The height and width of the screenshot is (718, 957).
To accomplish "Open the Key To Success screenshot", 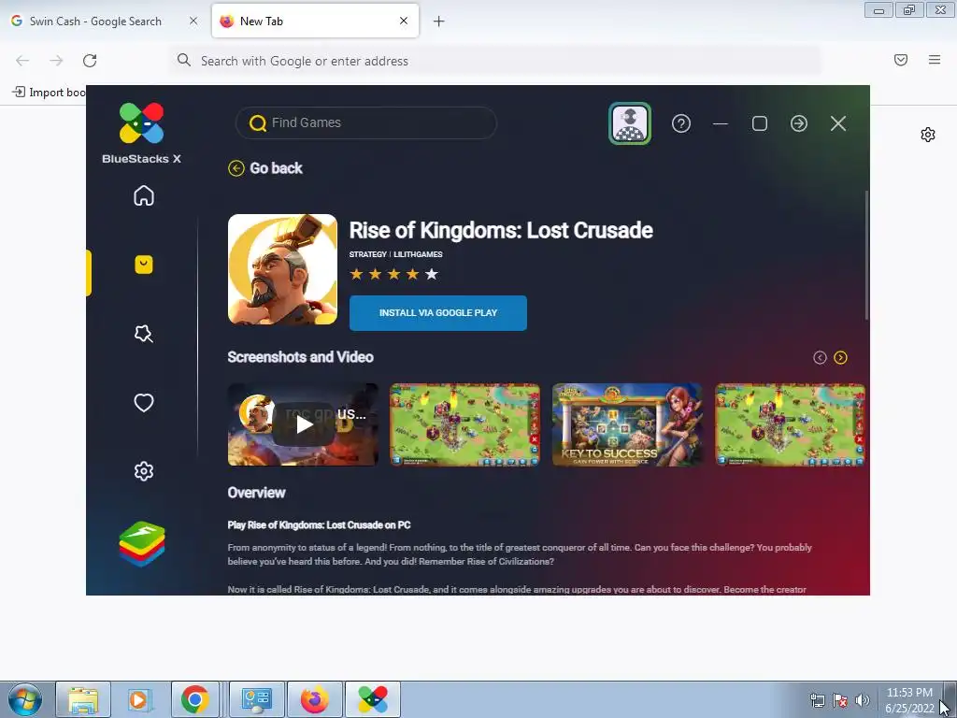I will pos(627,424).
